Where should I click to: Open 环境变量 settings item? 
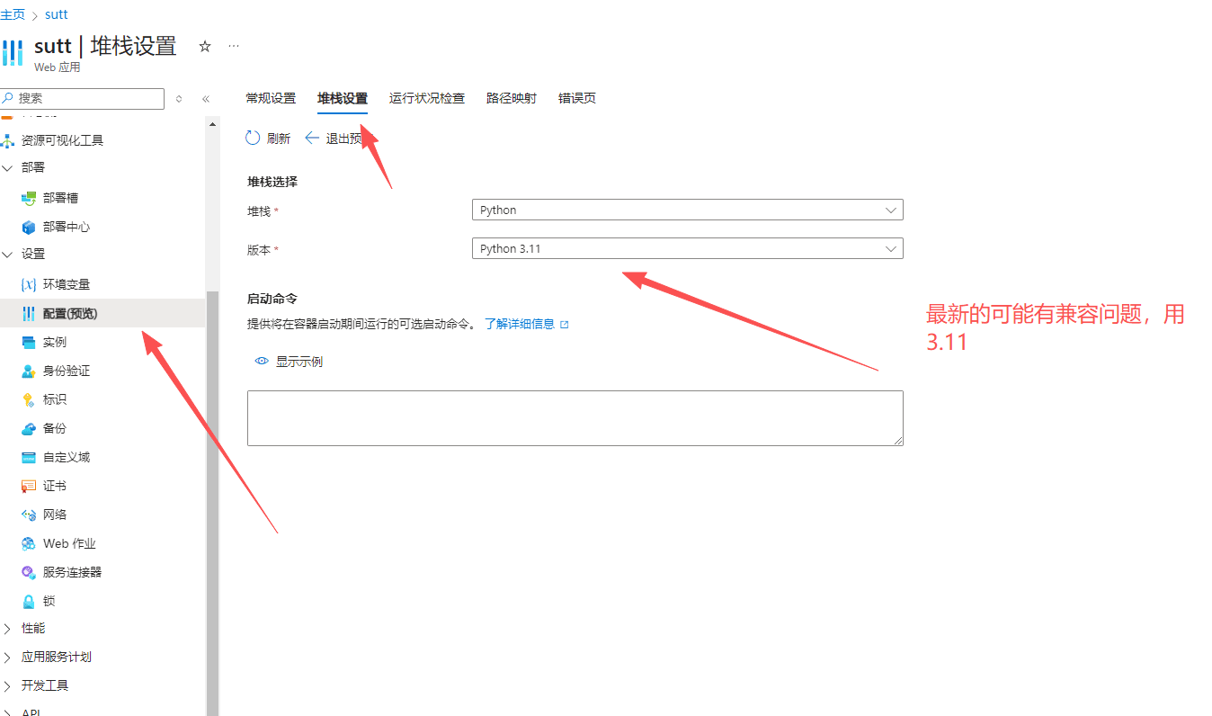[x=66, y=284]
